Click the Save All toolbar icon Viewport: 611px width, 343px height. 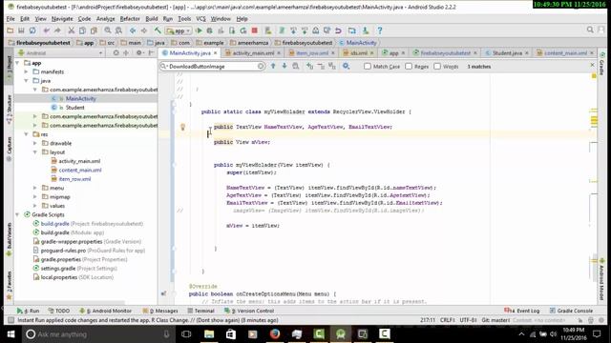(x=21, y=30)
